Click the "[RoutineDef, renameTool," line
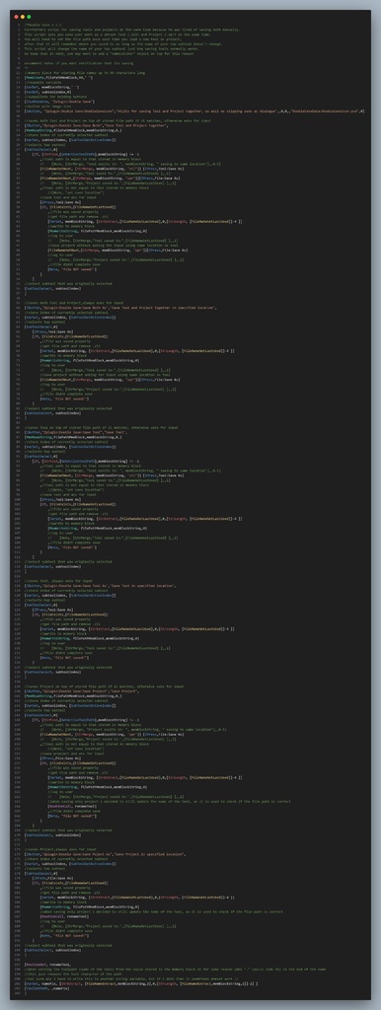Image resolution: width=381 pixels, height=1010 pixels. point(47,964)
